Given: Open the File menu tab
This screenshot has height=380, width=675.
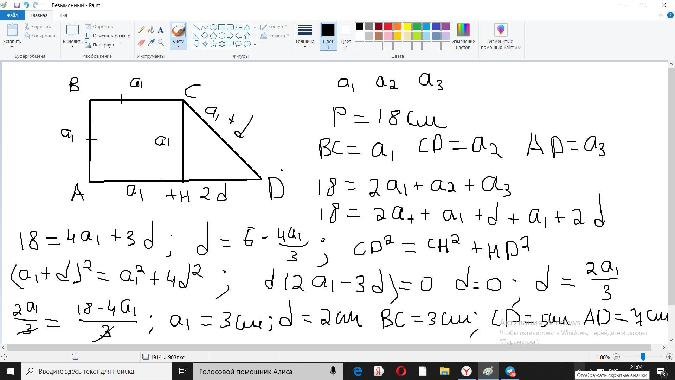Looking at the screenshot, I should click(12, 15).
